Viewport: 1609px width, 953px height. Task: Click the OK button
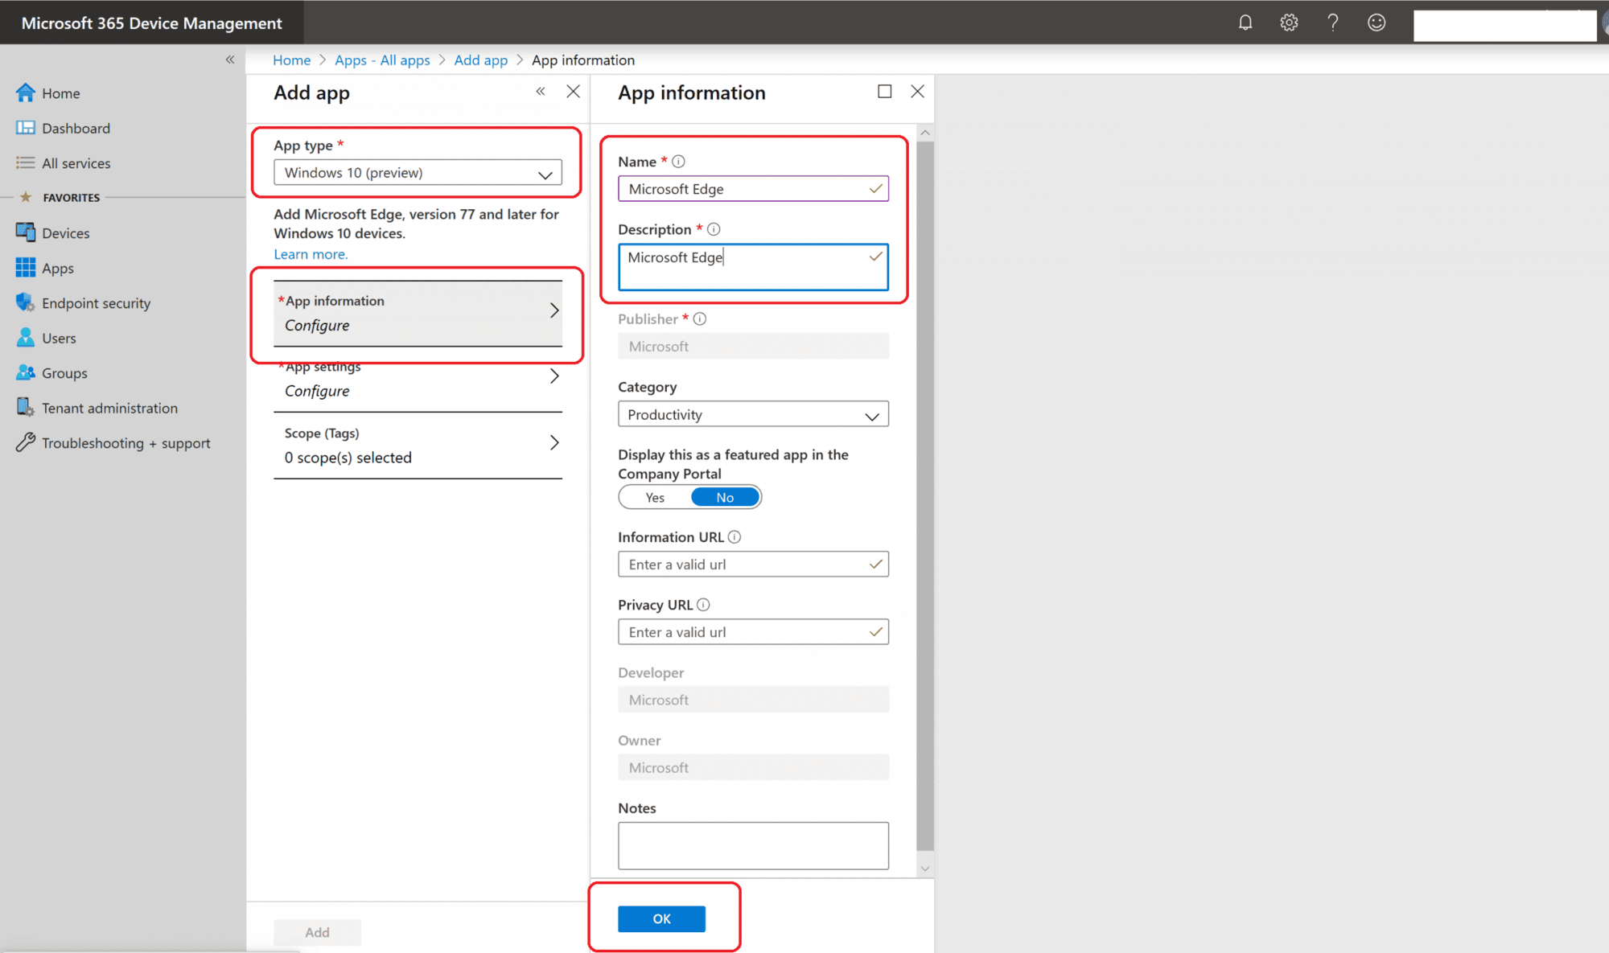point(661,918)
